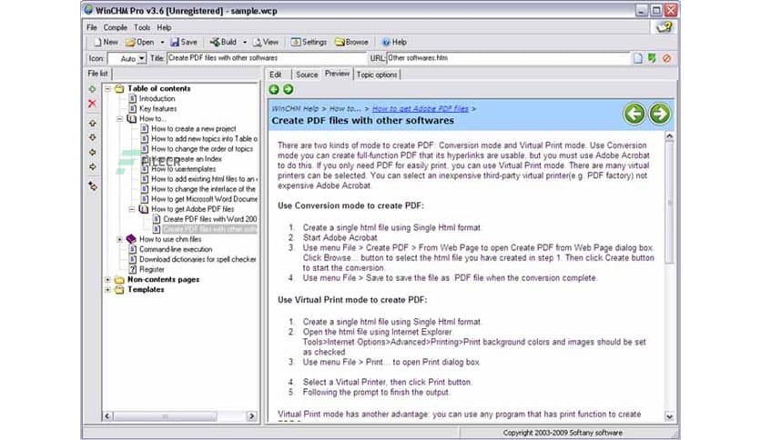The width and height of the screenshot is (761, 440).
Task: Select the Command-line execution topic
Action: click(x=176, y=250)
